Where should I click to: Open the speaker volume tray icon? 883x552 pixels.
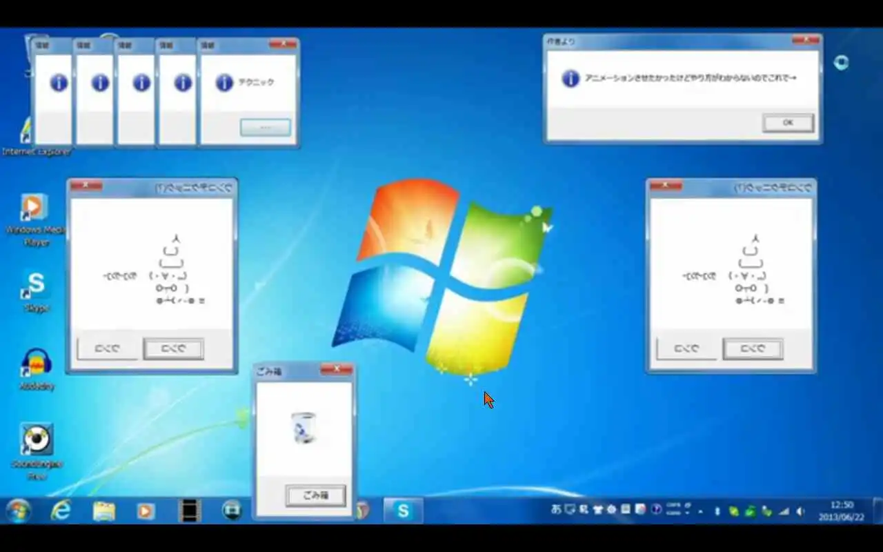[x=800, y=511]
